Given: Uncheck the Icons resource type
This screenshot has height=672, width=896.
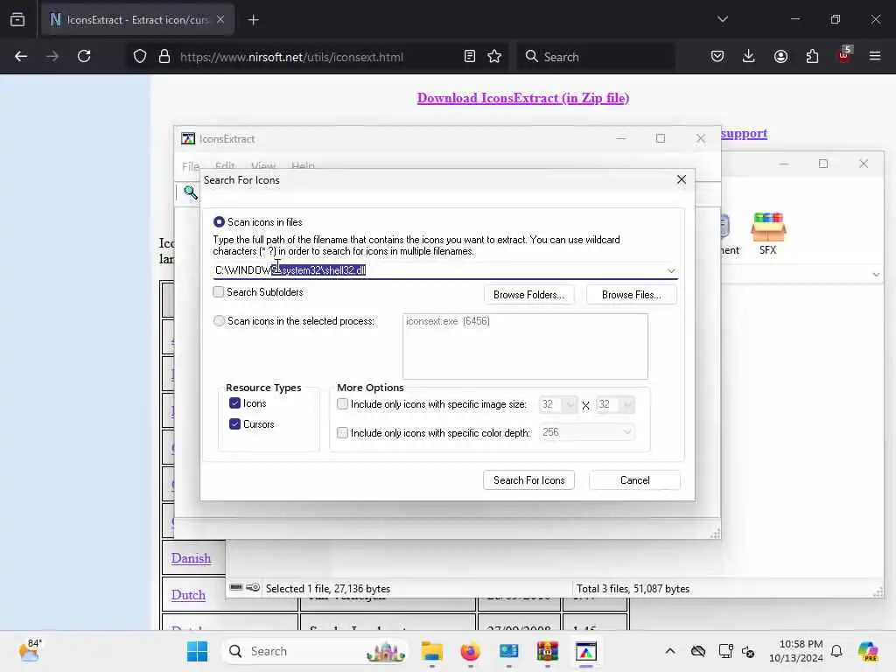Looking at the screenshot, I should (234, 403).
